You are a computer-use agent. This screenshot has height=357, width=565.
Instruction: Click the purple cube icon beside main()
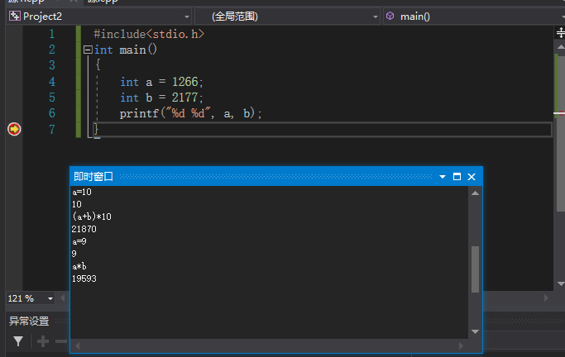(x=390, y=17)
